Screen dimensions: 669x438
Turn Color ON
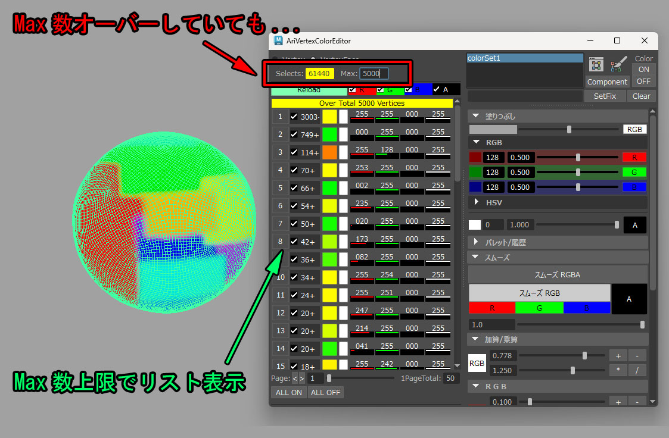click(643, 69)
